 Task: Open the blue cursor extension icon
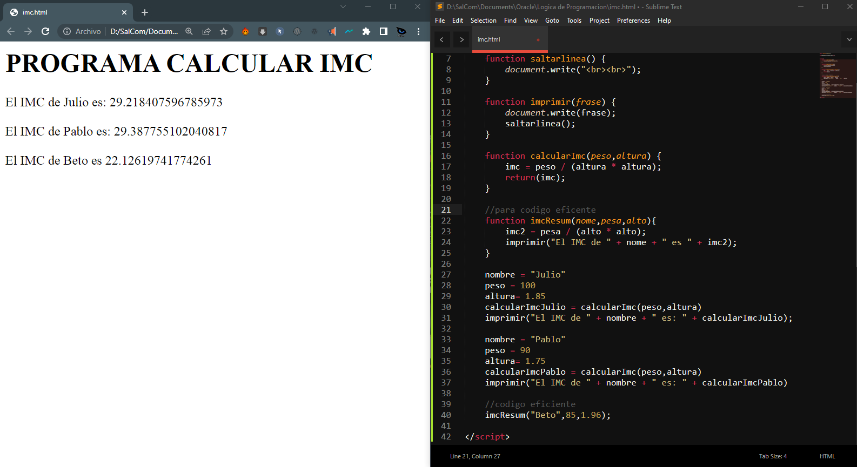280,31
